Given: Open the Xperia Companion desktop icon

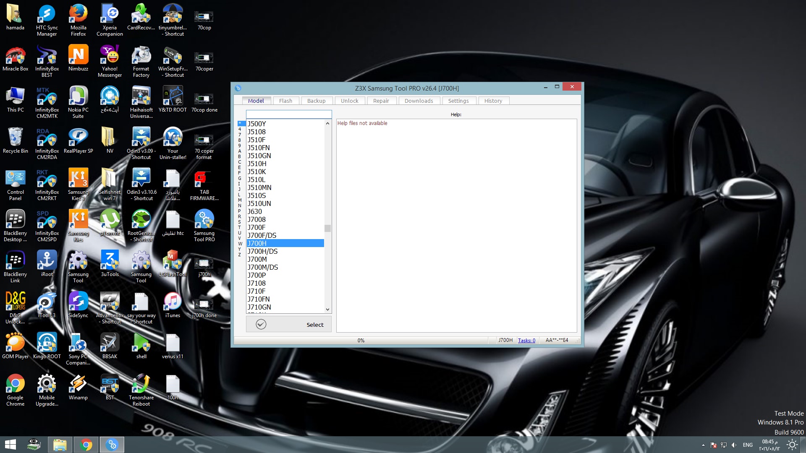Looking at the screenshot, I should [x=110, y=20].
